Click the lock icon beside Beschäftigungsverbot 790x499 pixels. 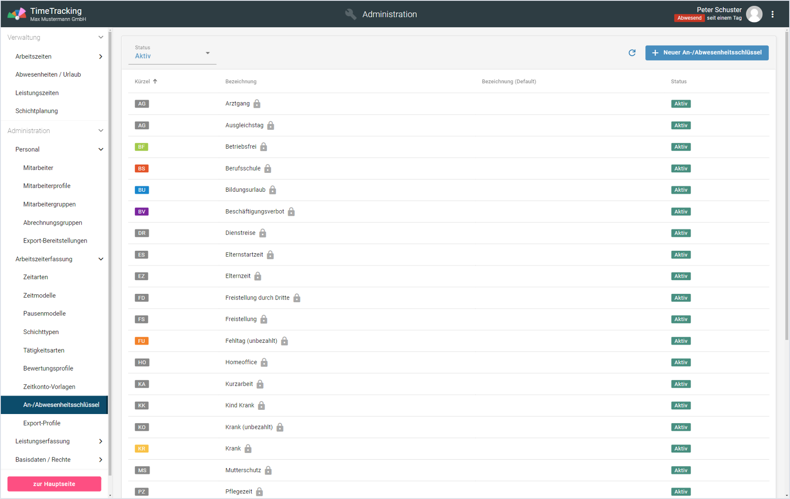point(291,212)
